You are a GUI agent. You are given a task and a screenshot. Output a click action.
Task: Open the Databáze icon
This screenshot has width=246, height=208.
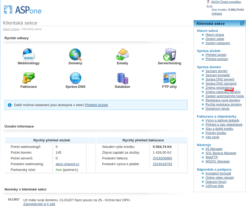coord(122,78)
